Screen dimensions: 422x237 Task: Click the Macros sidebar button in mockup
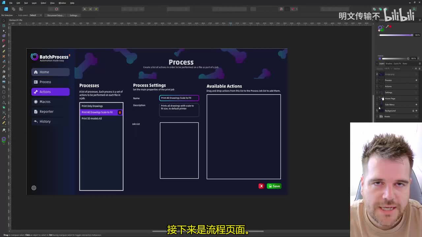[x=50, y=102]
